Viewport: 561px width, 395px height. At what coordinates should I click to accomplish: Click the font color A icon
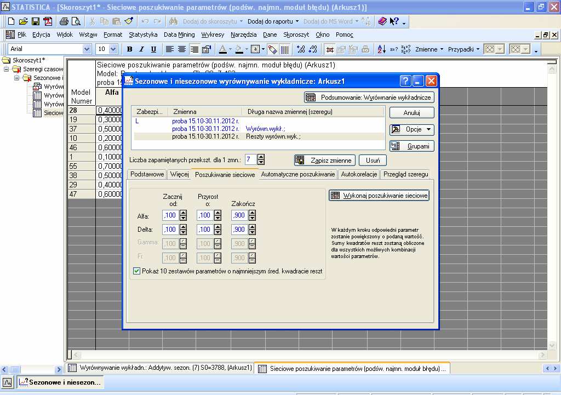click(x=222, y=49)
